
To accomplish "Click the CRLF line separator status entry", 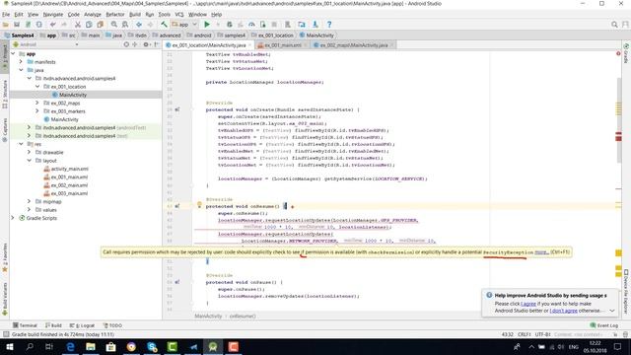I will tap(524, 334).
